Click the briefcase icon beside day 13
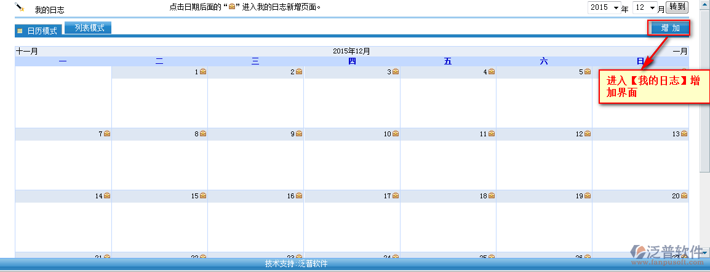 pyautogui.click(x=684, y=134)
